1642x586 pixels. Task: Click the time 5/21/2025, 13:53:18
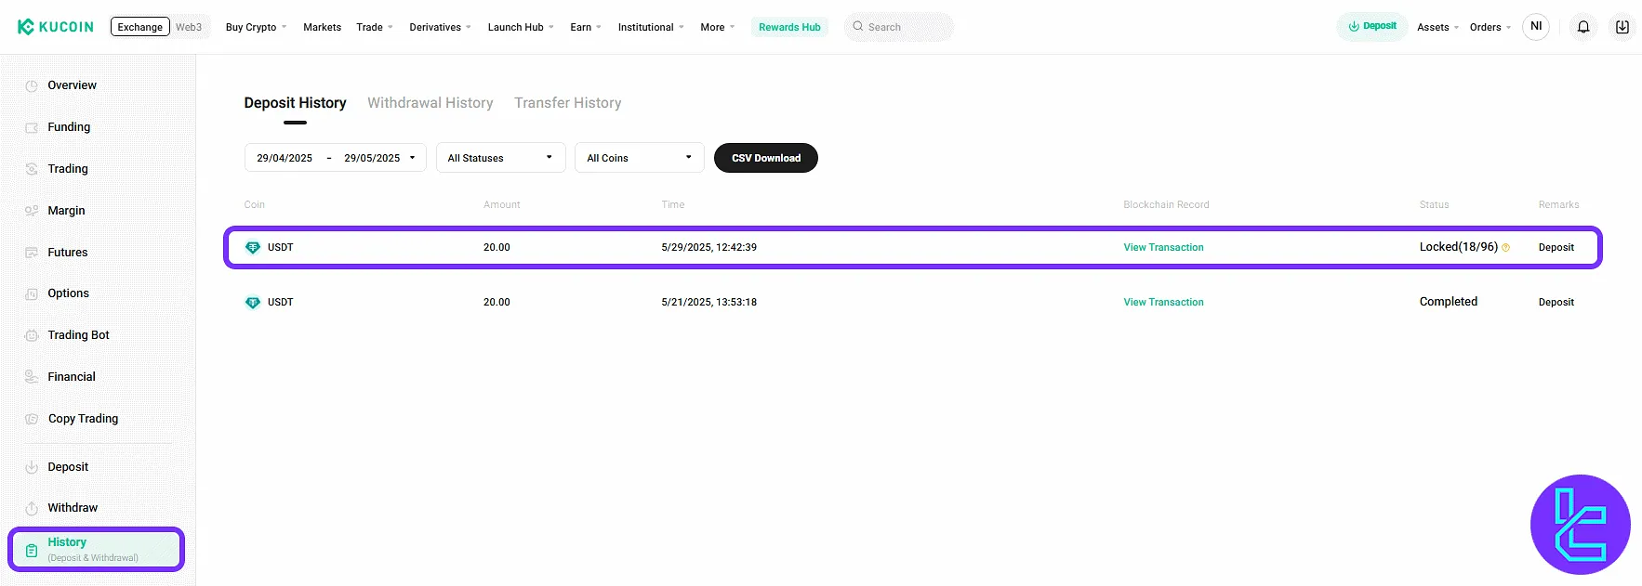(x=709, y=302)
